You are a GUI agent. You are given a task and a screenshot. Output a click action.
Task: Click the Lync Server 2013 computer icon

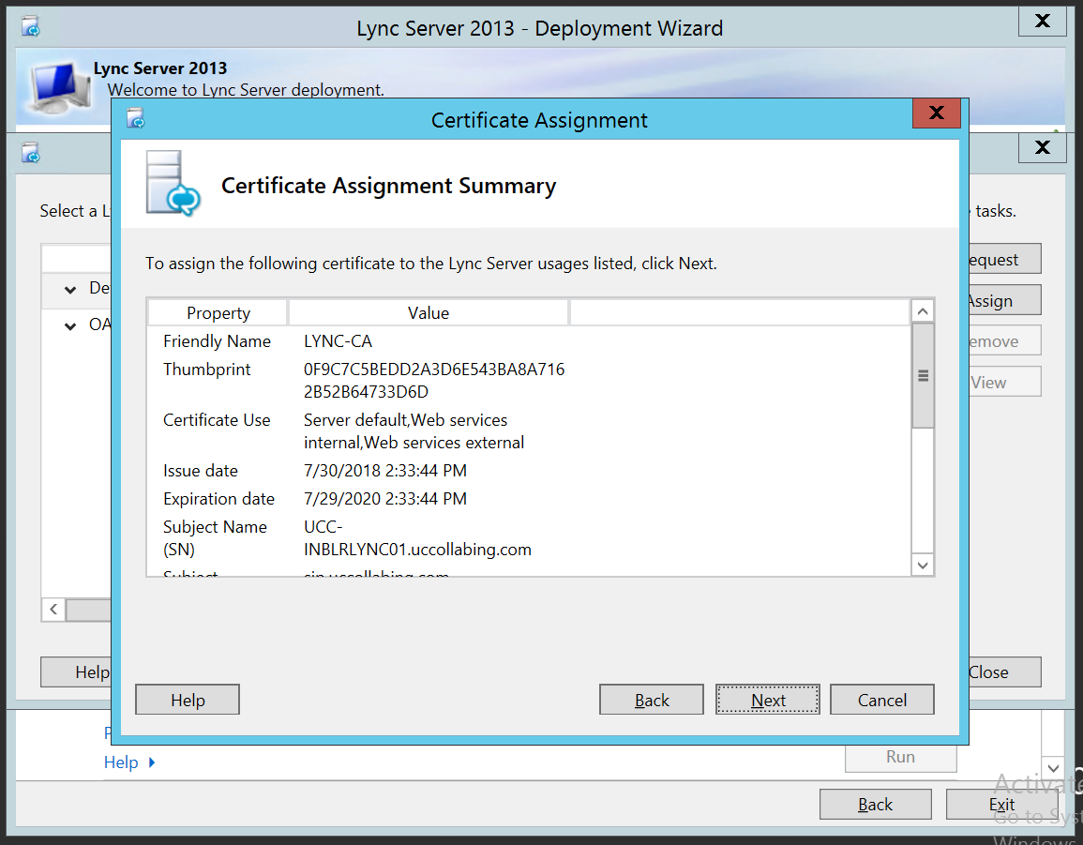(61, 87)
